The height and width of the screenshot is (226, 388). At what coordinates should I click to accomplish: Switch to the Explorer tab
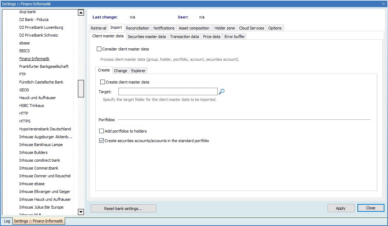(x=138, y=71)
